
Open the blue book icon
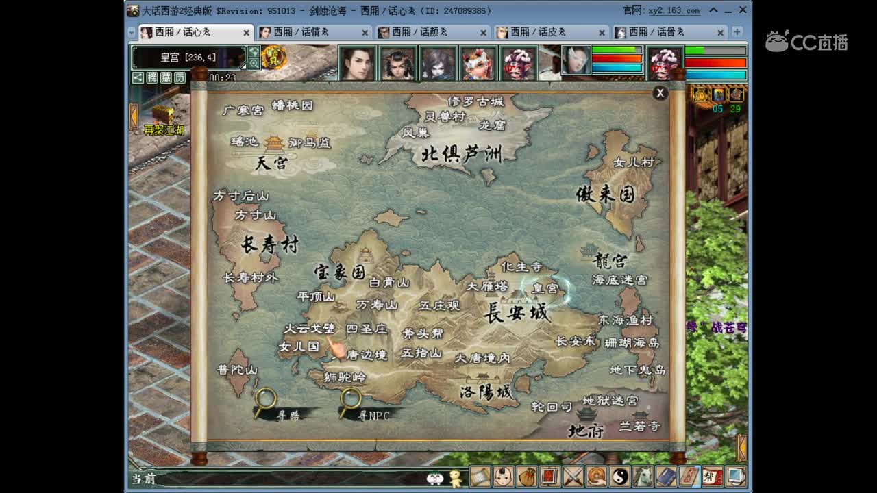[x=667, y=476]
